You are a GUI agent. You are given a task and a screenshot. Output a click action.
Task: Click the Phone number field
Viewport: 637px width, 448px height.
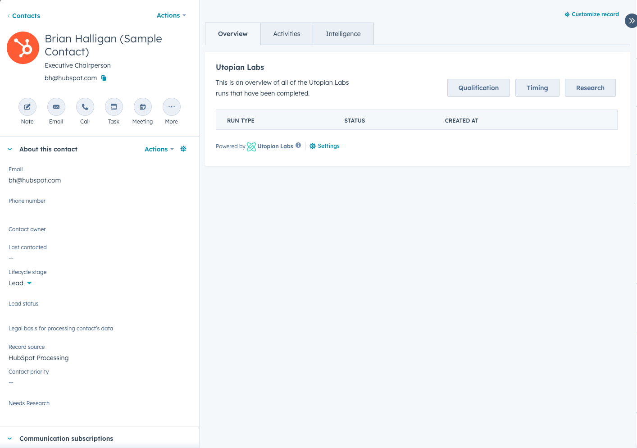[27, 201]
